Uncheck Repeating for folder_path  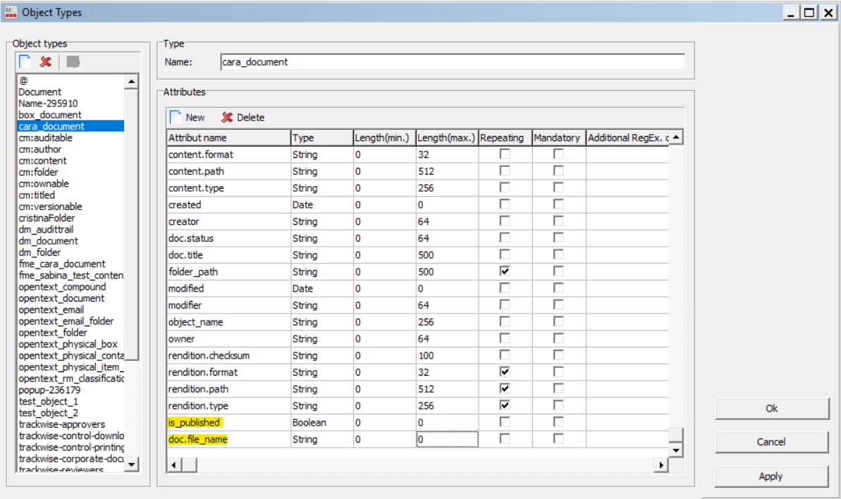(505, 271)
